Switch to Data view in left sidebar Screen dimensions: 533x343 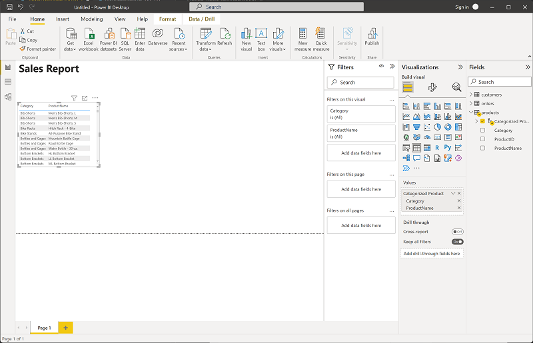(8, 82)
